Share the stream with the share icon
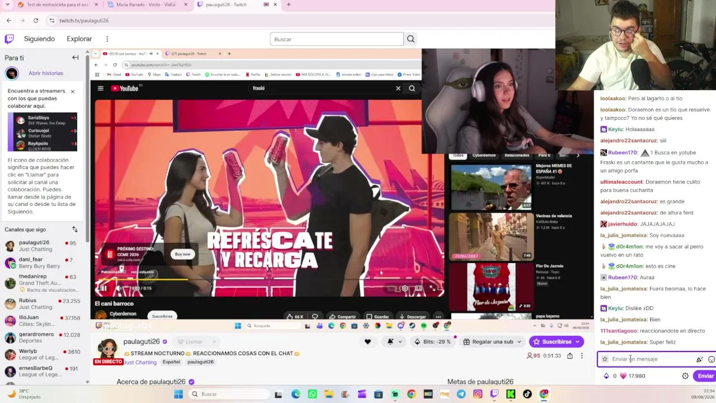The height and width of the screenshot is (403, 716). tap(569, 356)
